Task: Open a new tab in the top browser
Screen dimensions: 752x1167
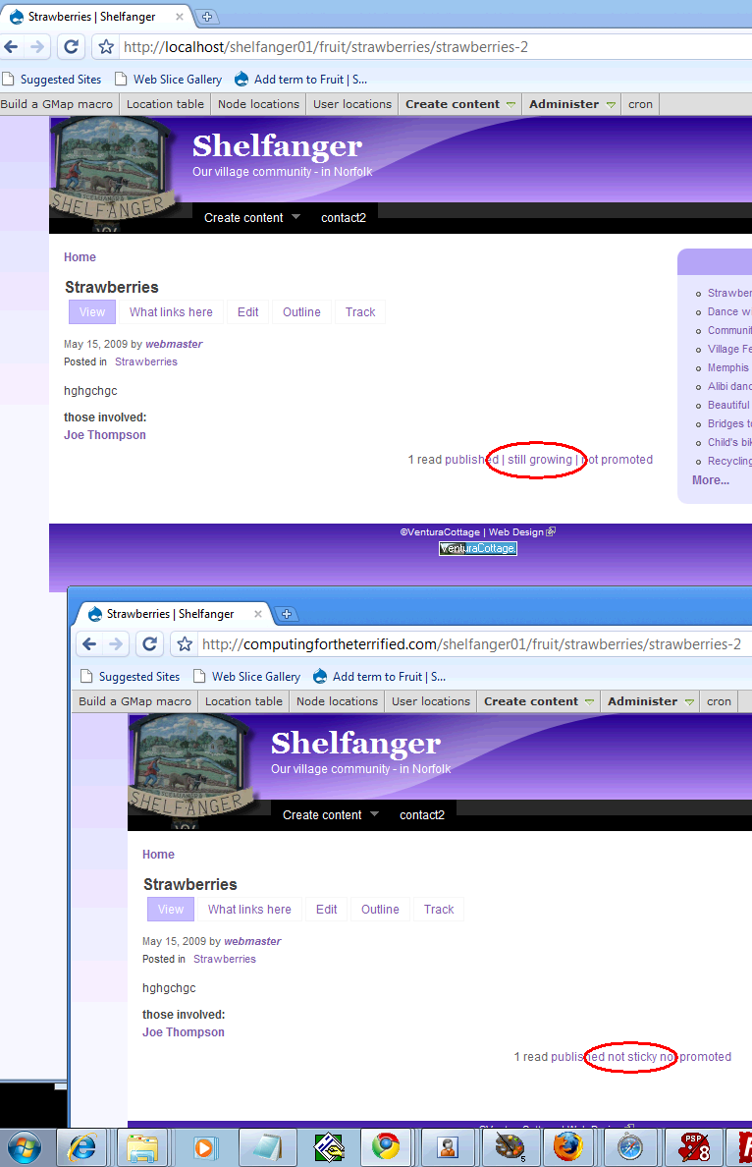Action: pos(207,17)
